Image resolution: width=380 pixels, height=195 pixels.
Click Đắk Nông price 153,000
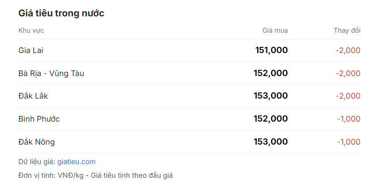point(271,141)
